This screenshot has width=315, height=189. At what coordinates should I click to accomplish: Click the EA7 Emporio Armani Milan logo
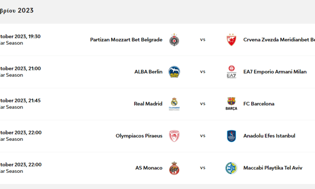pyautogui.click(x=231, y=72)
